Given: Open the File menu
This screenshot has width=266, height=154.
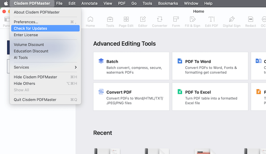Looking at the screenshot, I should [x=59, y=3].
